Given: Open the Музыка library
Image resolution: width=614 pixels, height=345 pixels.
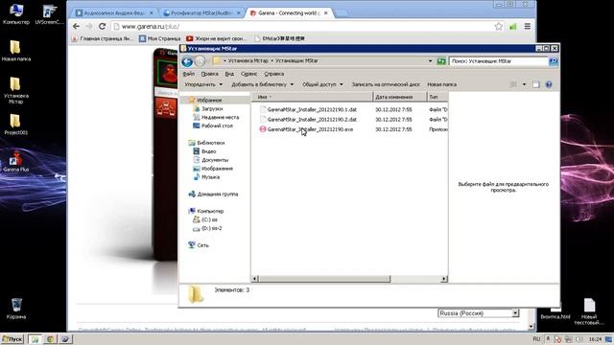Looking at the screenshot, I should (x=210, y=177).
